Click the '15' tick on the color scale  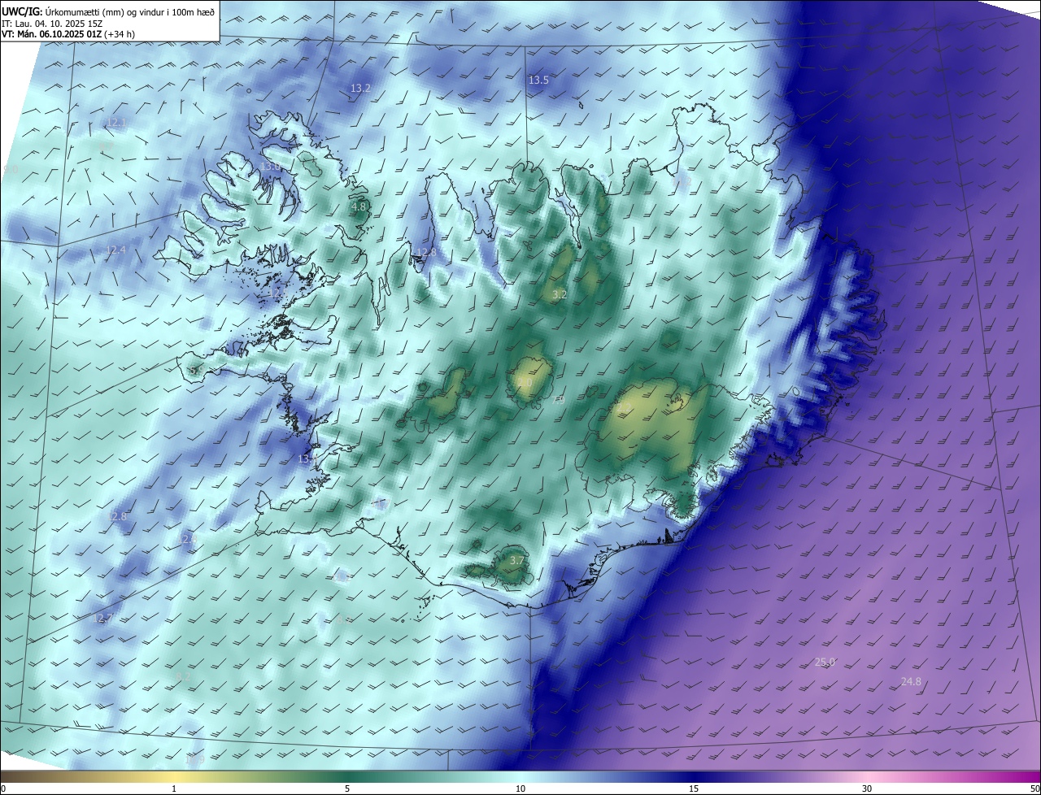pyautogui.click(x=694, y=788)
